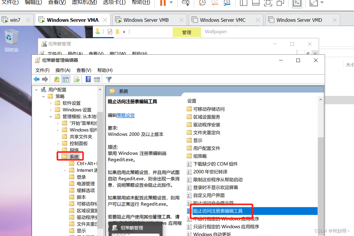Click VMware show sidebar layout icon

(x=243, y=3)
